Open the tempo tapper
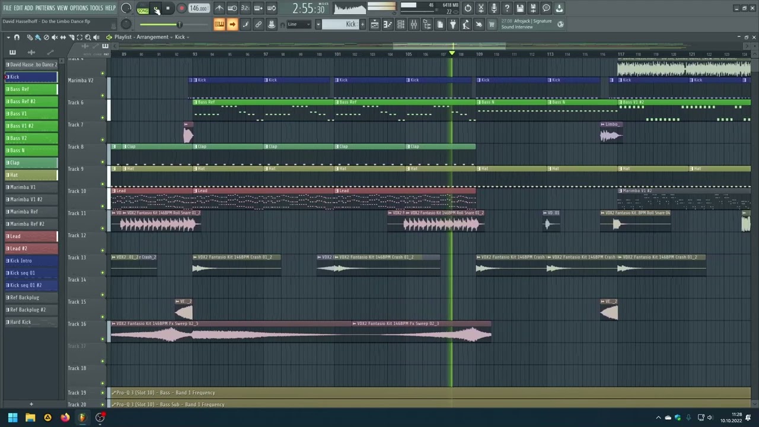Image resolution: width=759 pixels, height=427 pixels. tap(465, 24)
